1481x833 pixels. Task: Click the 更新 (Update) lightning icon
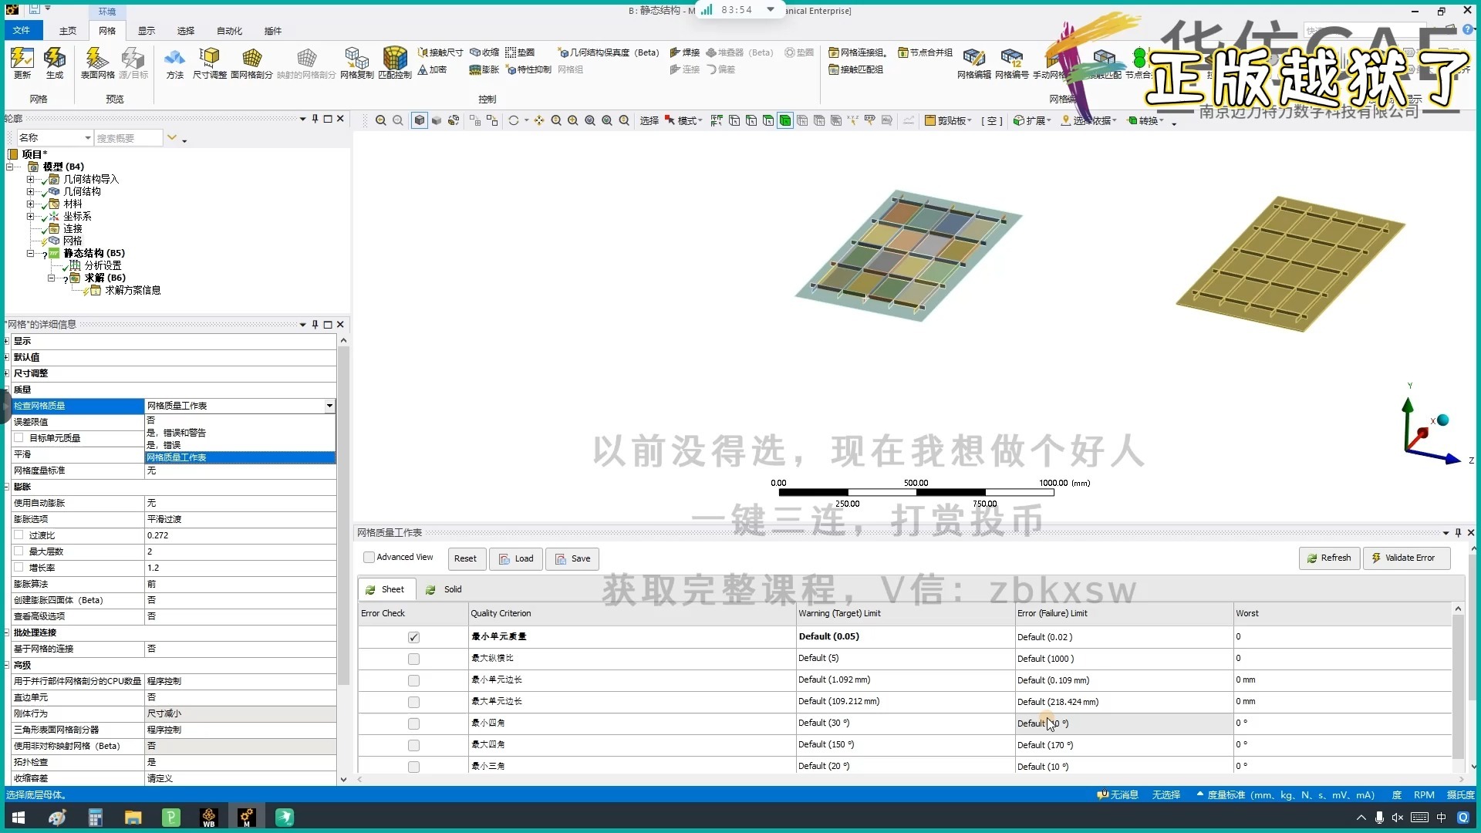pos(22,59)
